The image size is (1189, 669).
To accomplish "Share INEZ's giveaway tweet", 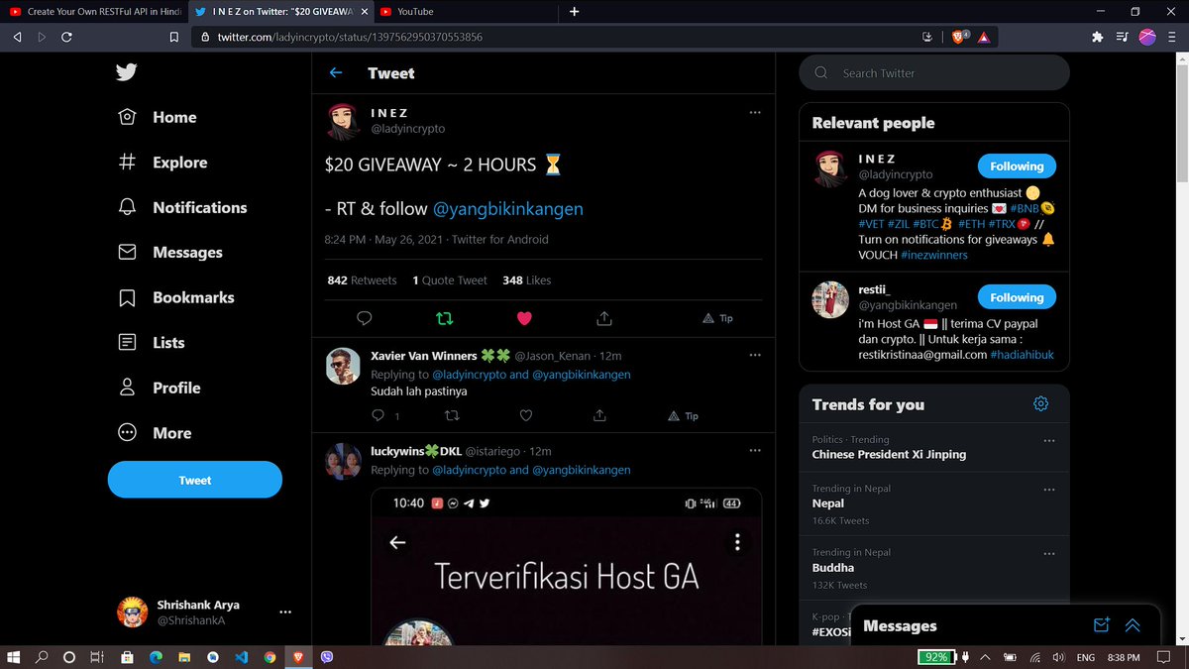I will [x=604, y=318].
